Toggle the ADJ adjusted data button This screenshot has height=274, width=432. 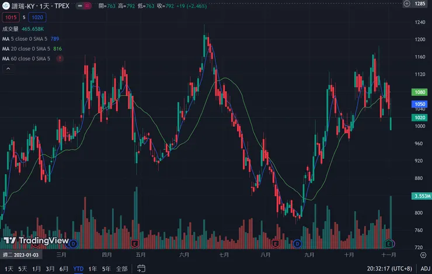pos(425,269)
